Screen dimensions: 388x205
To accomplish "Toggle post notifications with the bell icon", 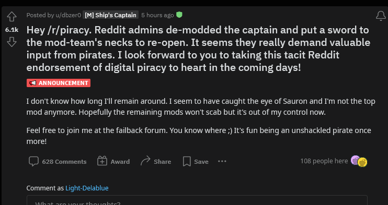I will click(x=381, y=16).
